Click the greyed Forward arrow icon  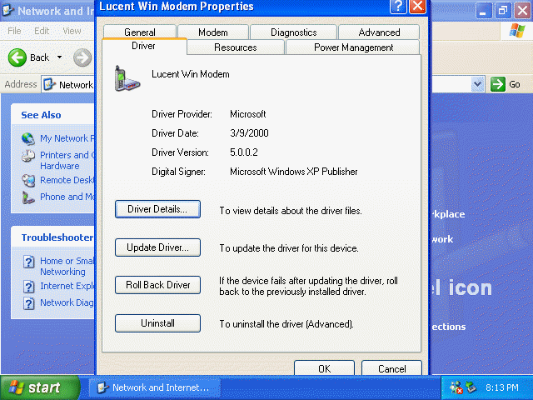click(x=82, y=57)
